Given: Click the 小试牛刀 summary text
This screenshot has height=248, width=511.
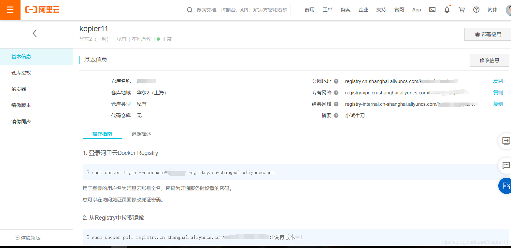Looking at the screenshot, I should (x=355, y=116).
